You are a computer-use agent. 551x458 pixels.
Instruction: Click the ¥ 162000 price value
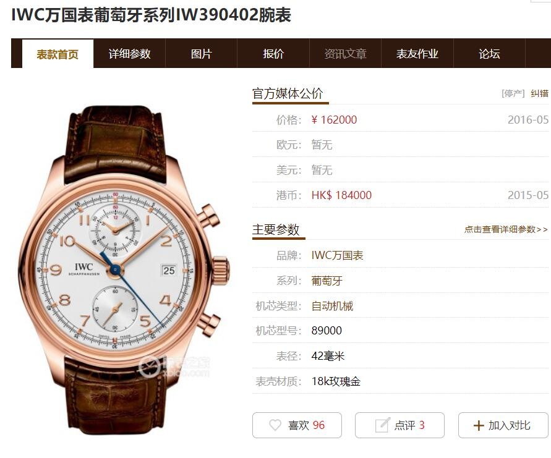[x=334, y=120]
